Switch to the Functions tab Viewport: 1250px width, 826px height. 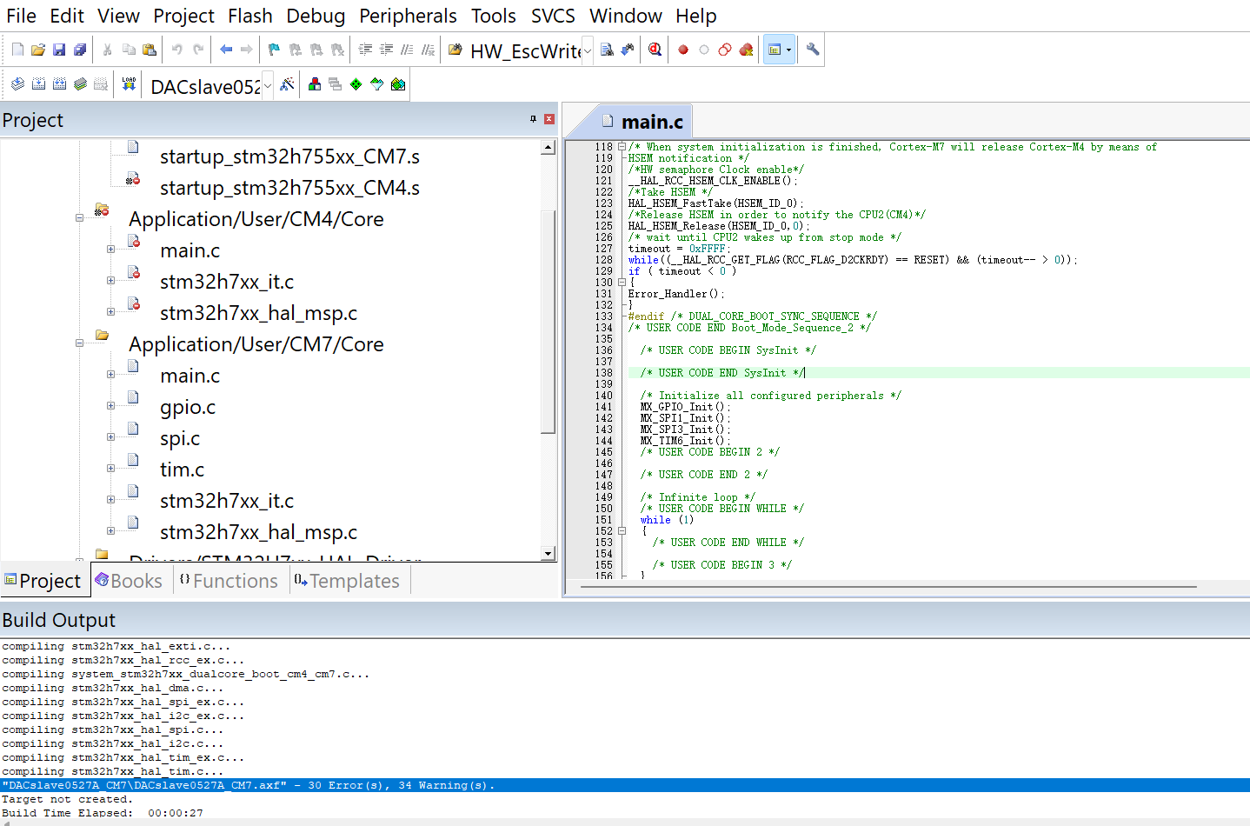pos(229,581)
